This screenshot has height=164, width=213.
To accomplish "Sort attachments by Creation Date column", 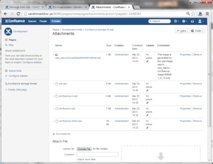I will (x=137, y=47).
